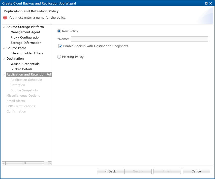Click the Finish button
The width and height of the screenshot is (215, 179).
click(x=167, y=171)
